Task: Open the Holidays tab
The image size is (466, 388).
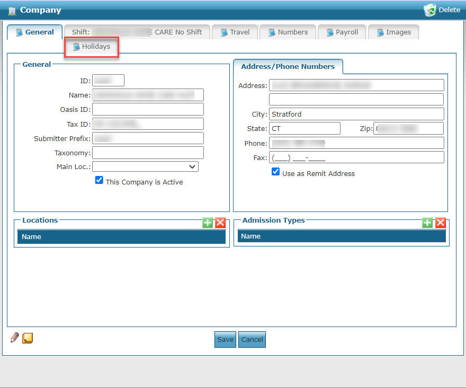Action: (x=92, y=47)
